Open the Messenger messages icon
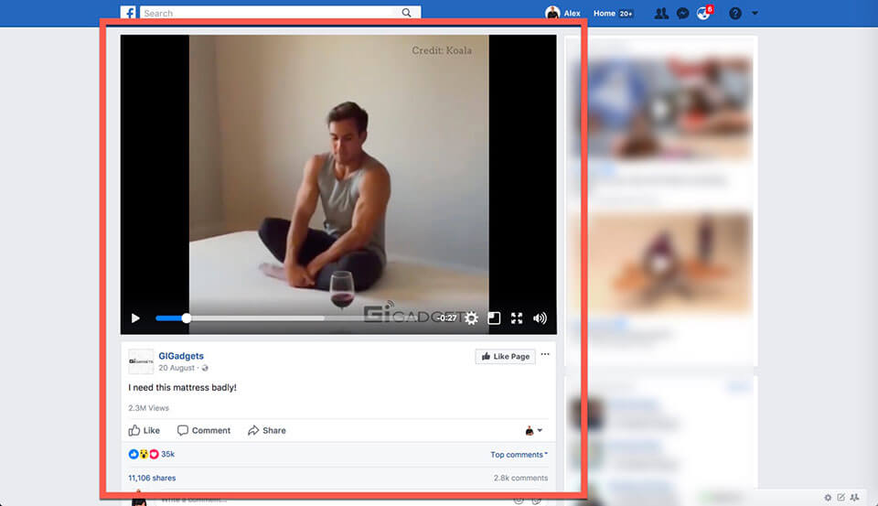 click(682, 14)
